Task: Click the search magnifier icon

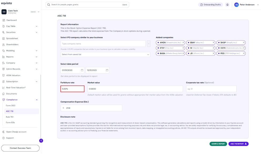Action: (49, 5)
